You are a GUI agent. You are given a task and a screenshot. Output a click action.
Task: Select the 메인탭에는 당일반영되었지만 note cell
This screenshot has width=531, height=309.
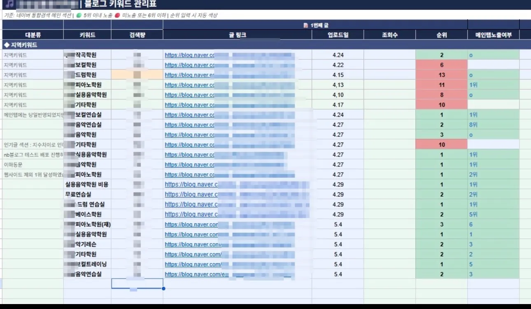click(x=33, y=115)
